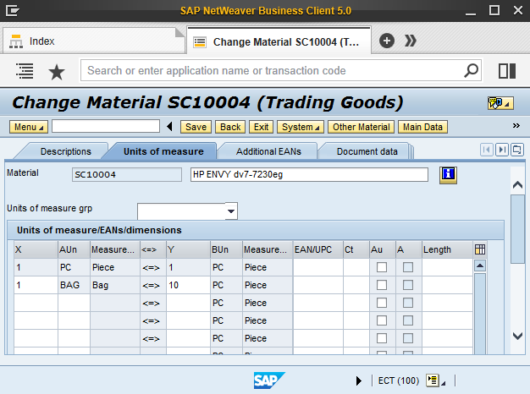Open the table column settings icon
The height and width of the screenshot is (394, 530).
(x=480, y=249)
